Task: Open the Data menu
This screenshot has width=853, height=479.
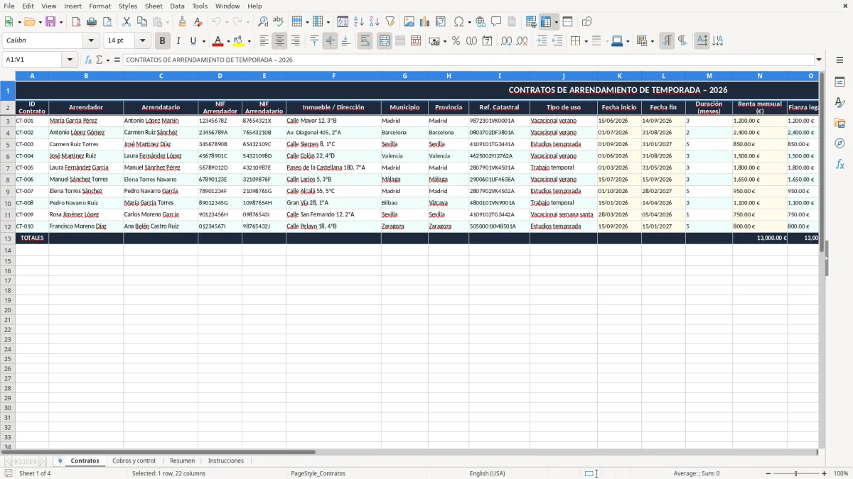Action: (x=177, y=6)
